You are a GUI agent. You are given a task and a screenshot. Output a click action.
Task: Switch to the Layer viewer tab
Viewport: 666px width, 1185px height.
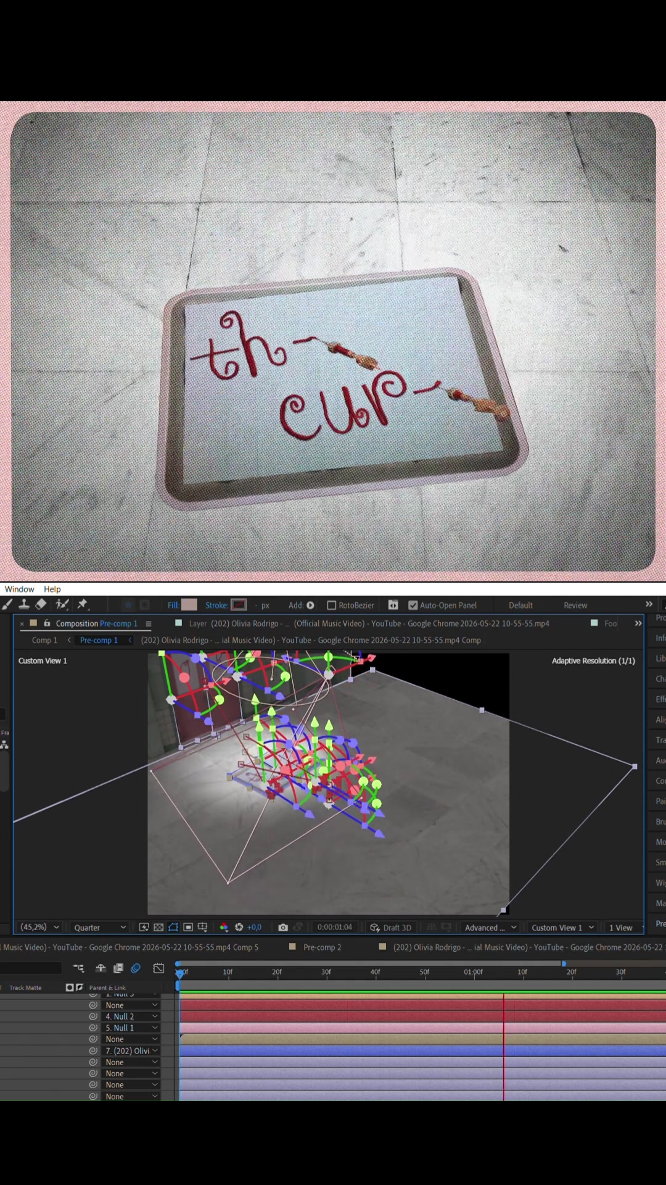[369, 623]
